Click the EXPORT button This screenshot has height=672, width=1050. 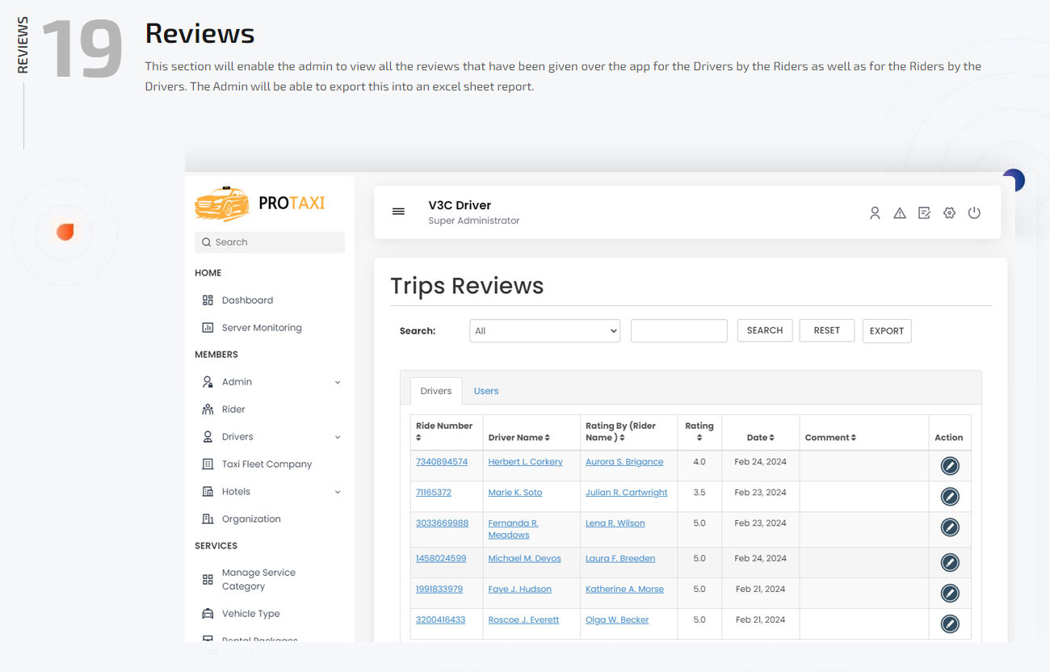886,330
